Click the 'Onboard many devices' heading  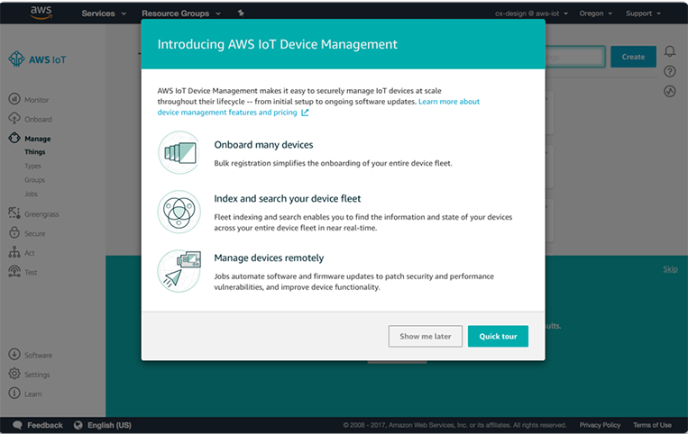point(263,145)
